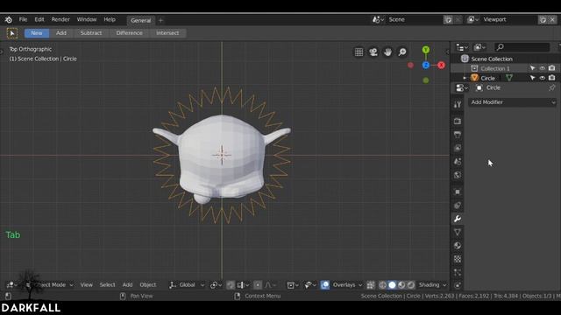Open the Edit menu

click(x=39, y=19)
